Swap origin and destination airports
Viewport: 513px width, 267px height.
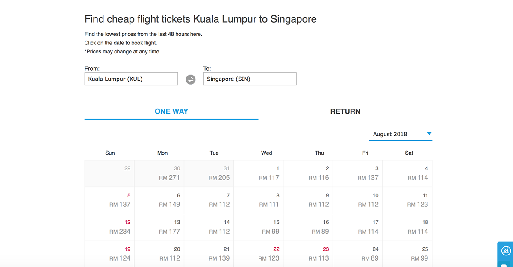click(190, 79)
